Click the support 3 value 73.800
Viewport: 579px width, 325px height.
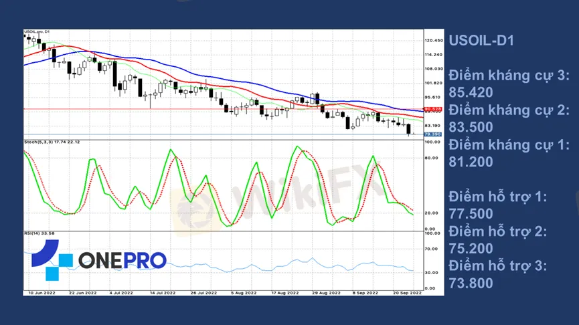tap(471, 283)
